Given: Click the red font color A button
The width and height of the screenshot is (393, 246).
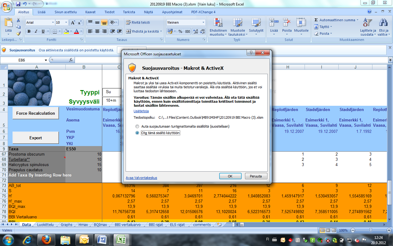Looking at the screenshot, I should pyautogui.click(x=76, y=31).
